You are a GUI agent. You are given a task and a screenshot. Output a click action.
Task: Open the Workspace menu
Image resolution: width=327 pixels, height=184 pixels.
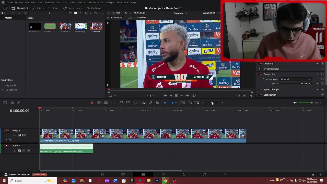point(123,3)
